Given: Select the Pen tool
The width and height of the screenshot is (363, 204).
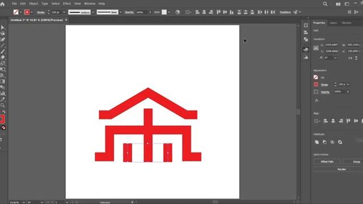Looking at the screenshot, I should tap(2, 40).
